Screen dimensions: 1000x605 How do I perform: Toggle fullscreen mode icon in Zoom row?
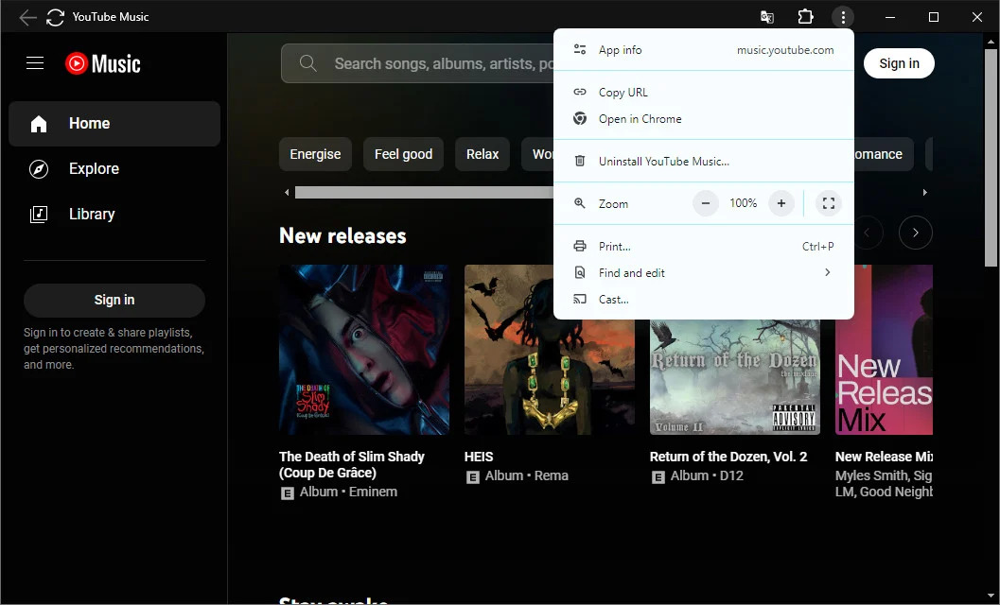tap(828, 203)
